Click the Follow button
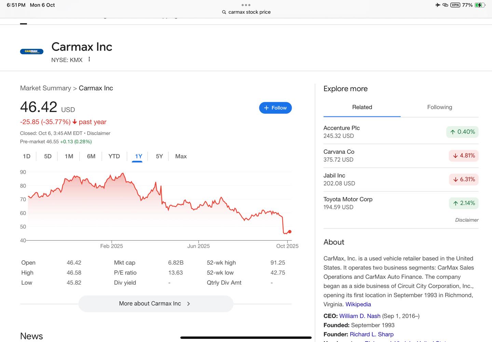The width and height of the screenshot is (492, 342). (275, 108)
